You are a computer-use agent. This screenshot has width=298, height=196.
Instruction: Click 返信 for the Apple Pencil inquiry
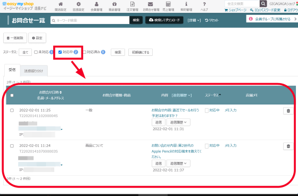(x=159, y=164)
